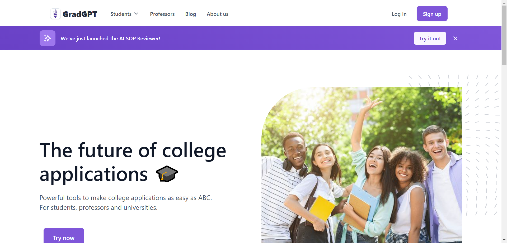Screen dimensions: 507x243
Task: Click the scrollbar up arrow
Action: point(504,2)
